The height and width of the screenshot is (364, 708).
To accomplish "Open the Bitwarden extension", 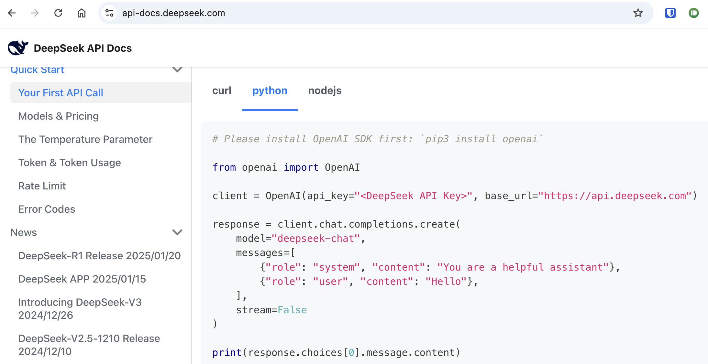I will [670, 13].
